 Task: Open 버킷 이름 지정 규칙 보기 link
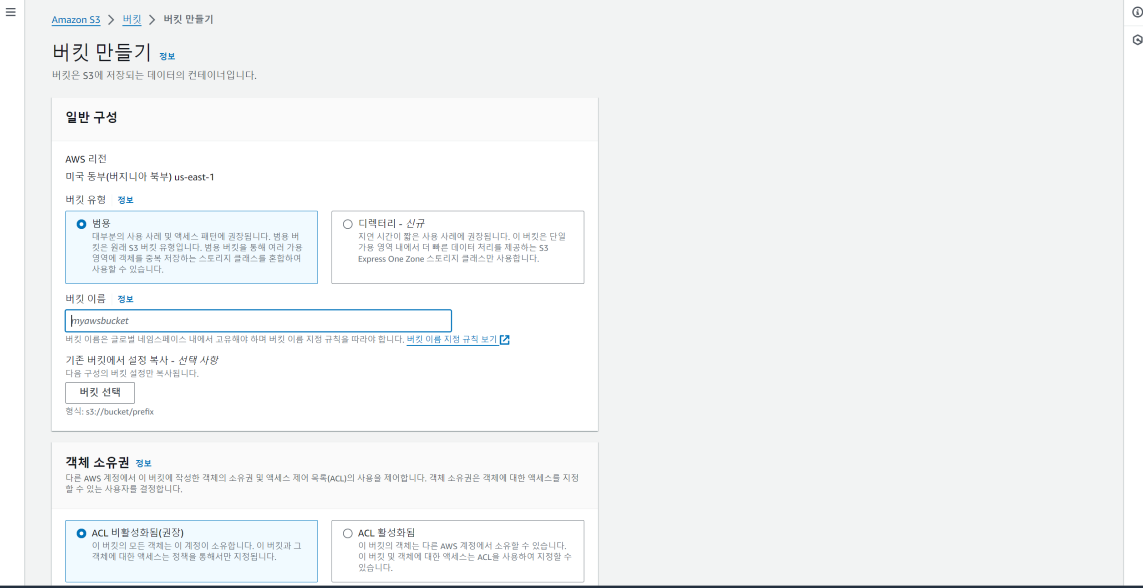(452, 340)
